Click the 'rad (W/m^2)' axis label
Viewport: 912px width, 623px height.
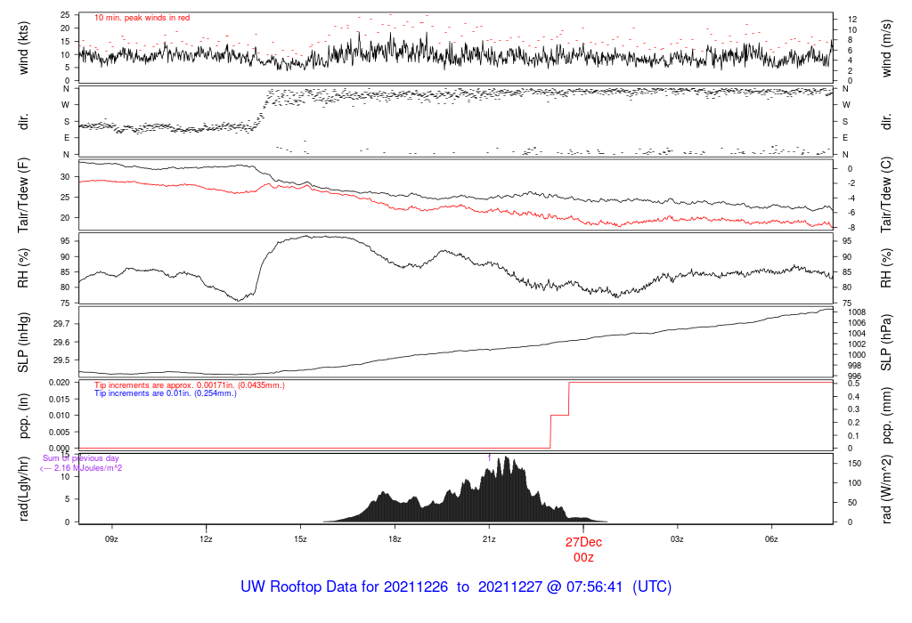[x=886, y=489]
